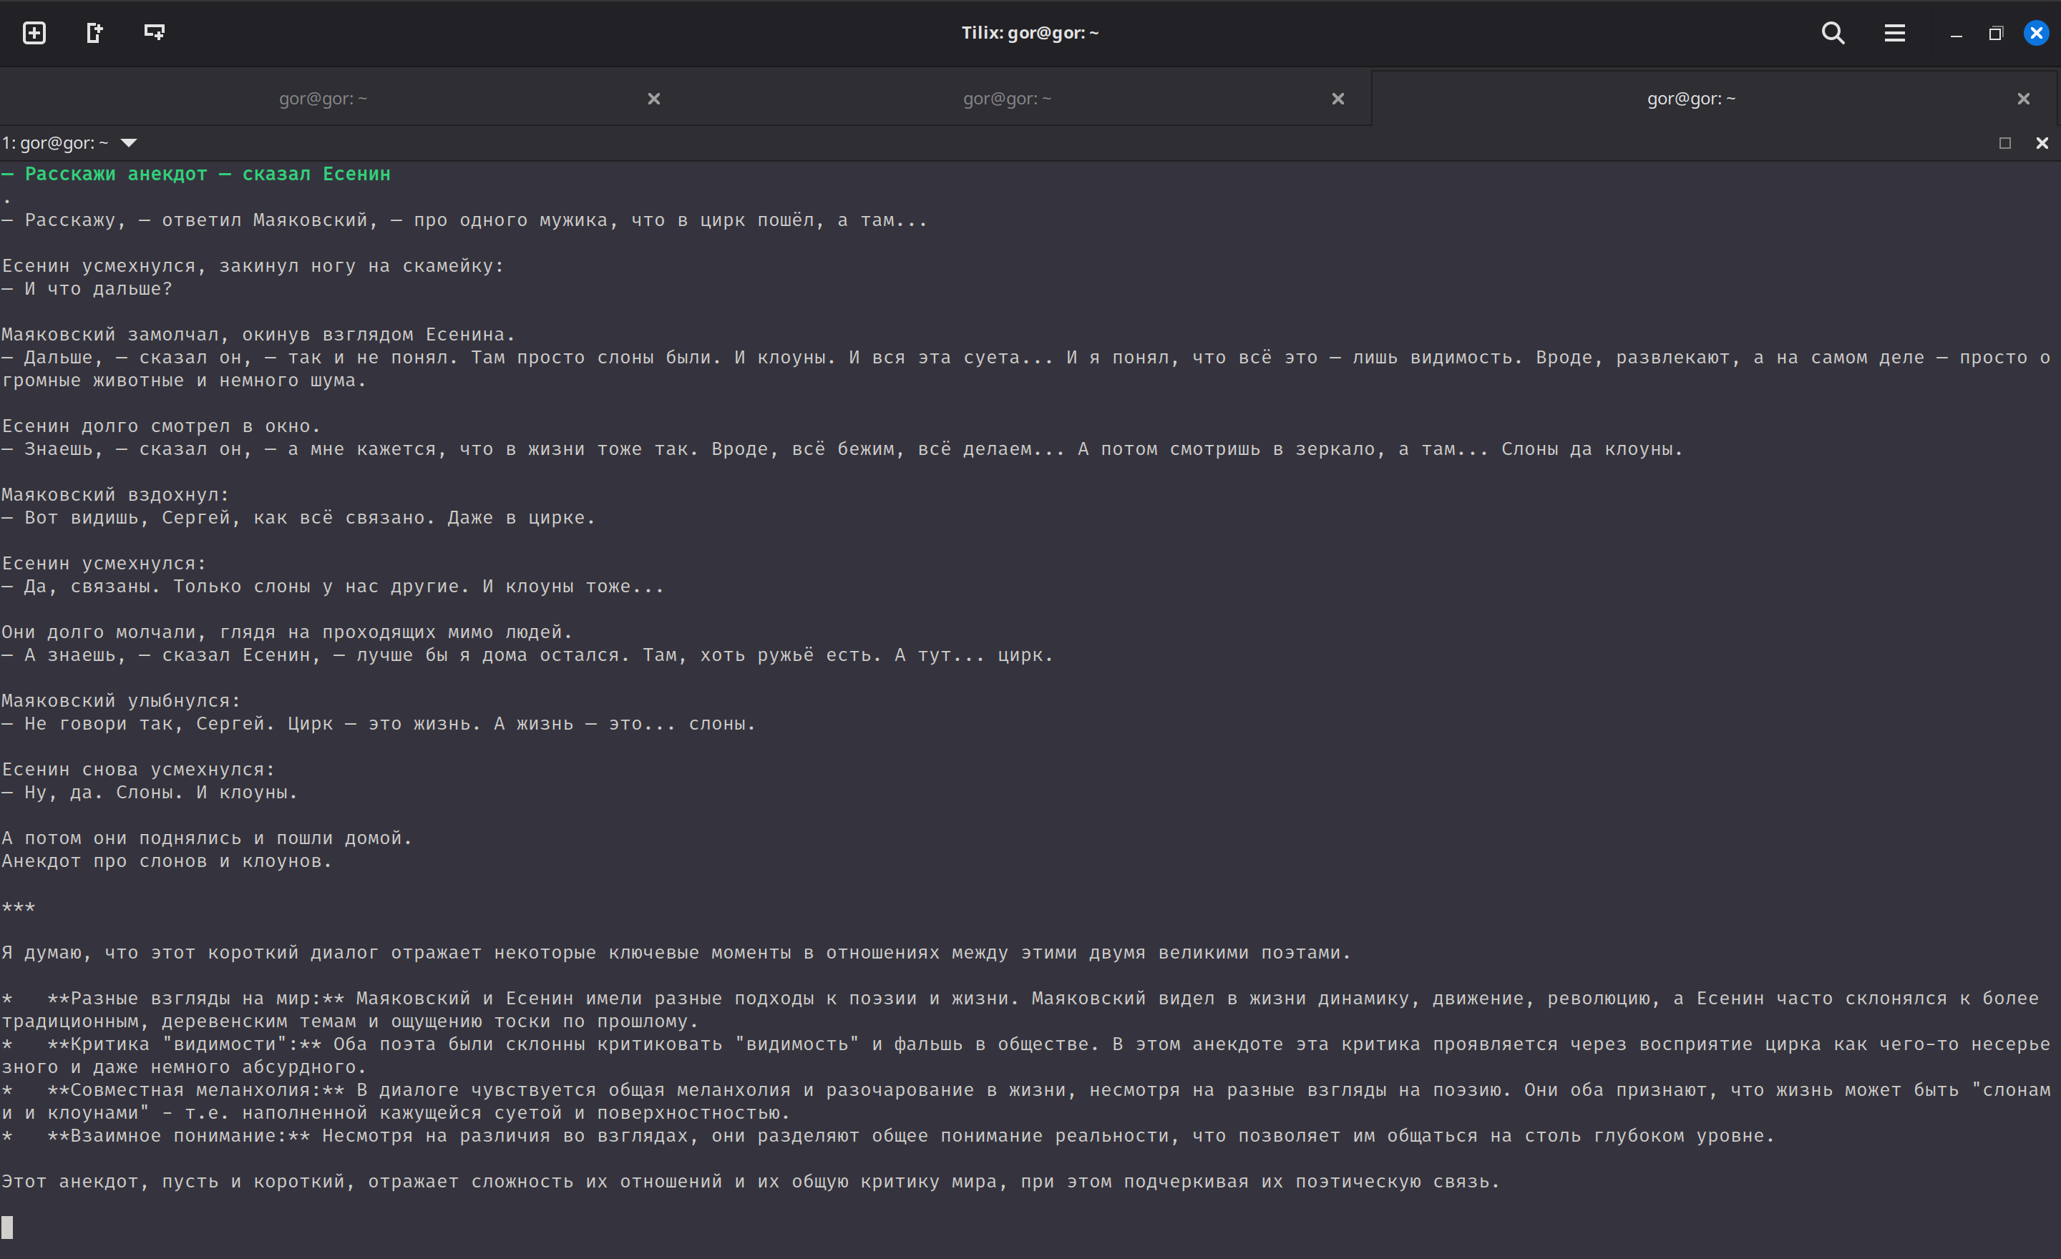Select the active third gor@gor tab
This screenshot has height=1259, width=2061.
(1690, 99)
